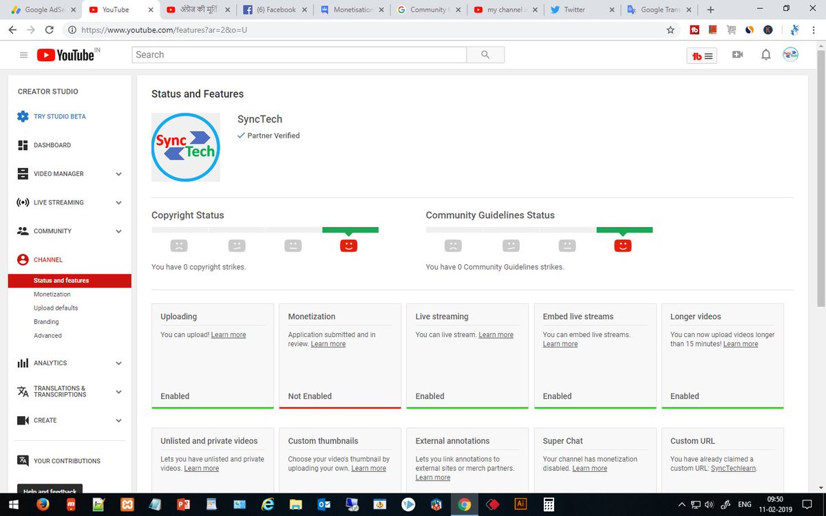Bookmark this page with the star icon
The width and height of the screenshot is (826, 516).
(x=670, y=30)
